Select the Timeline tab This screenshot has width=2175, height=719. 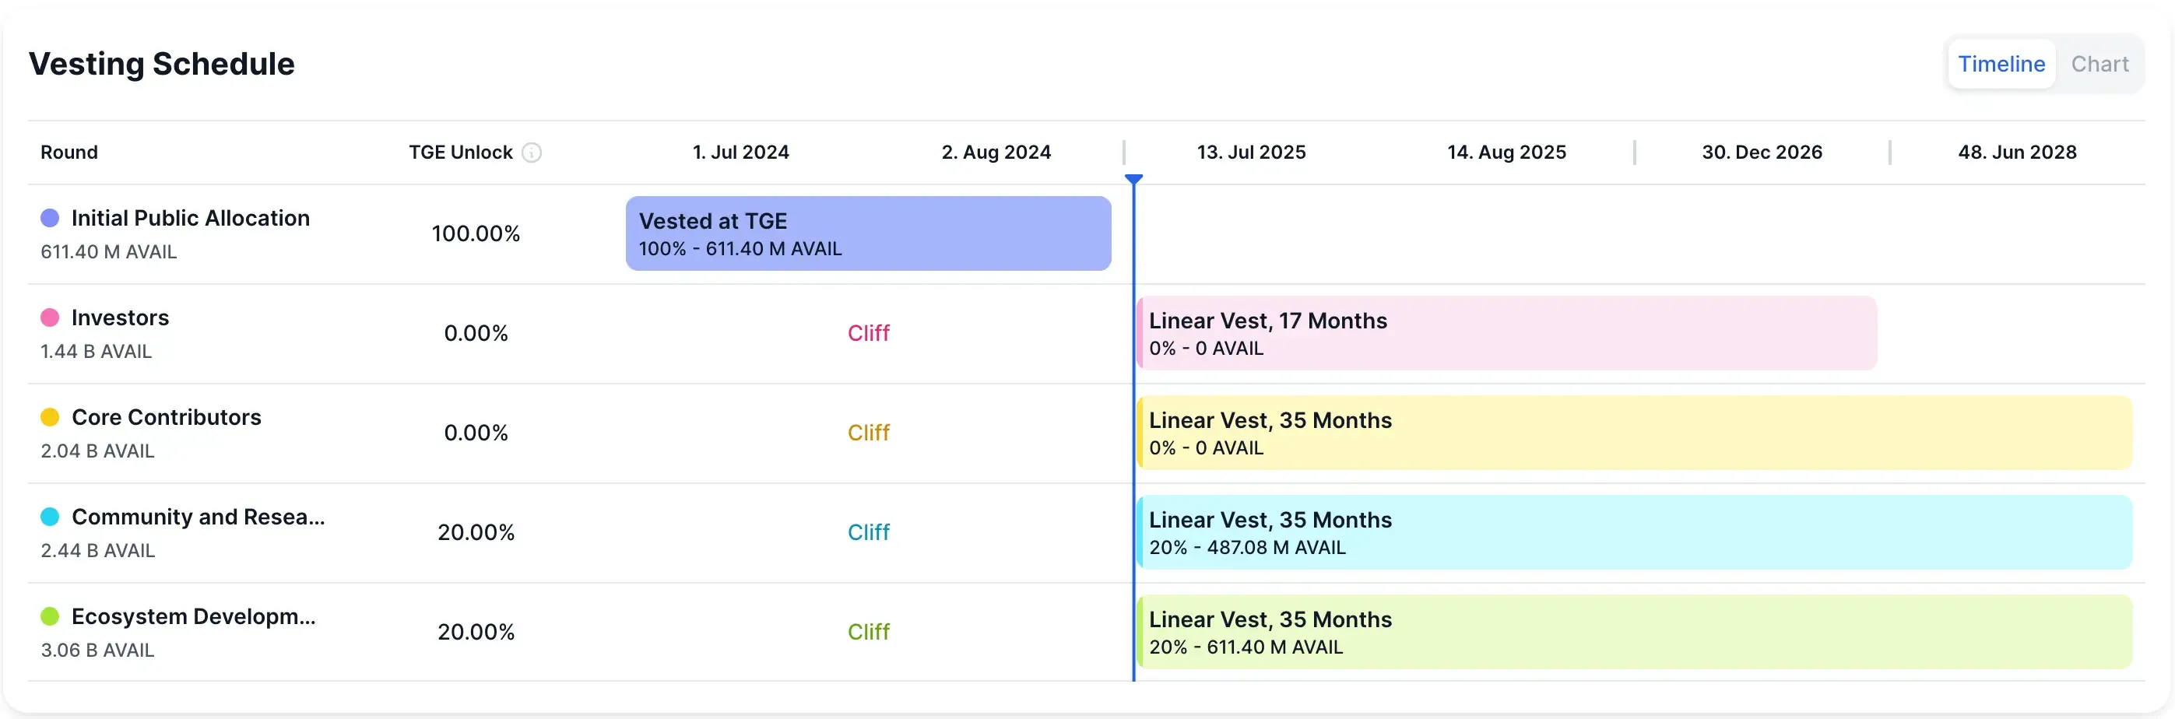(x=2002, y=63)
